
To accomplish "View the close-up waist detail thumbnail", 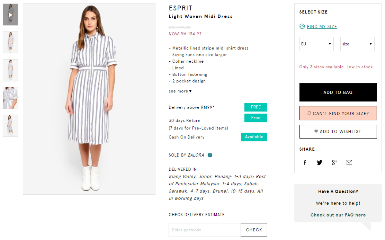I will tap(10, 98).
